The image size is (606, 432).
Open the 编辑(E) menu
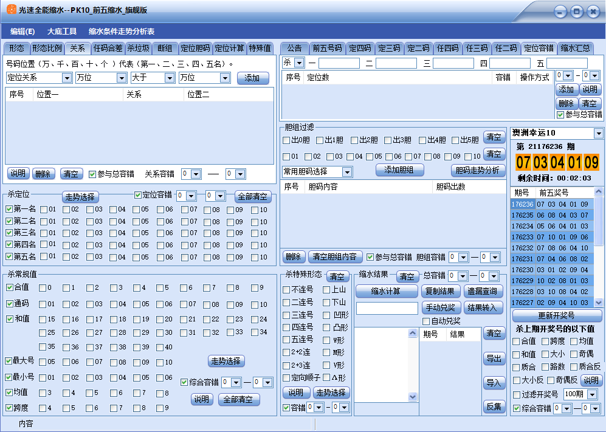coord(22,32)
